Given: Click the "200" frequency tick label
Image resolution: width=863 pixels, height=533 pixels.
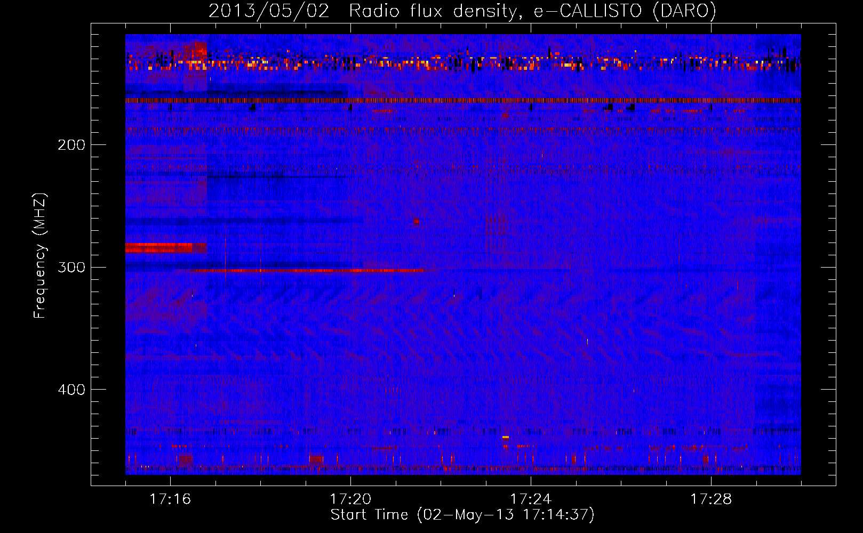Looking at the screenshot, I should pyautogui.click(x=71, y=145).
